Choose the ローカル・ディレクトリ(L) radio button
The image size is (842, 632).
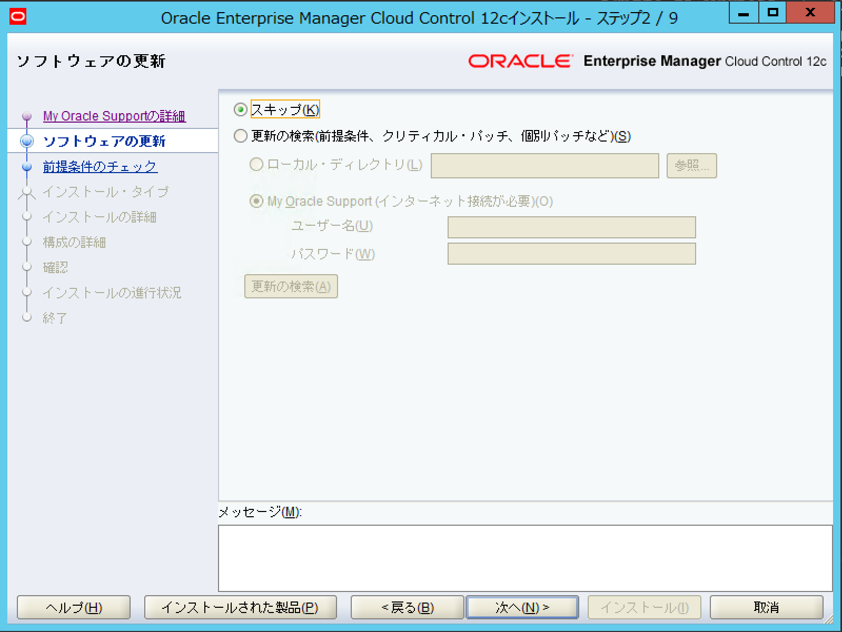coord(256,165)
